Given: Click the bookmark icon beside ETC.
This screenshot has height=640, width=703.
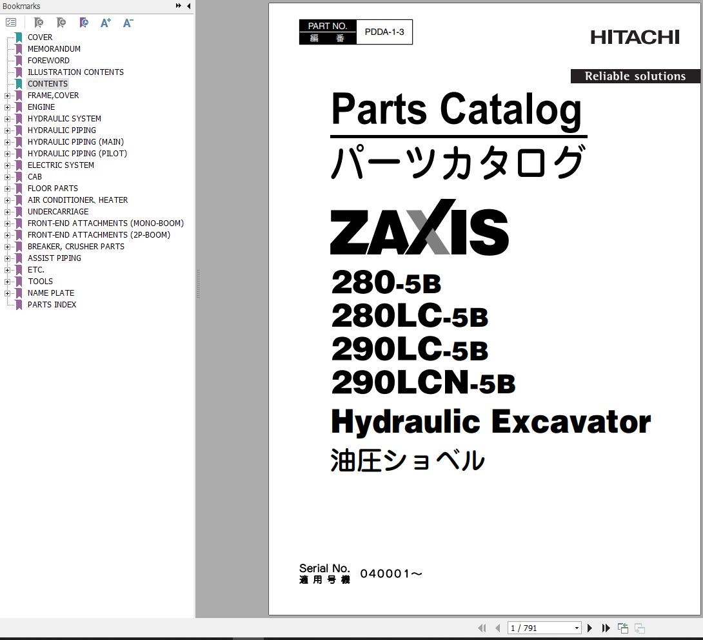Looking at the screenshot, I should (x=19, y=270).
